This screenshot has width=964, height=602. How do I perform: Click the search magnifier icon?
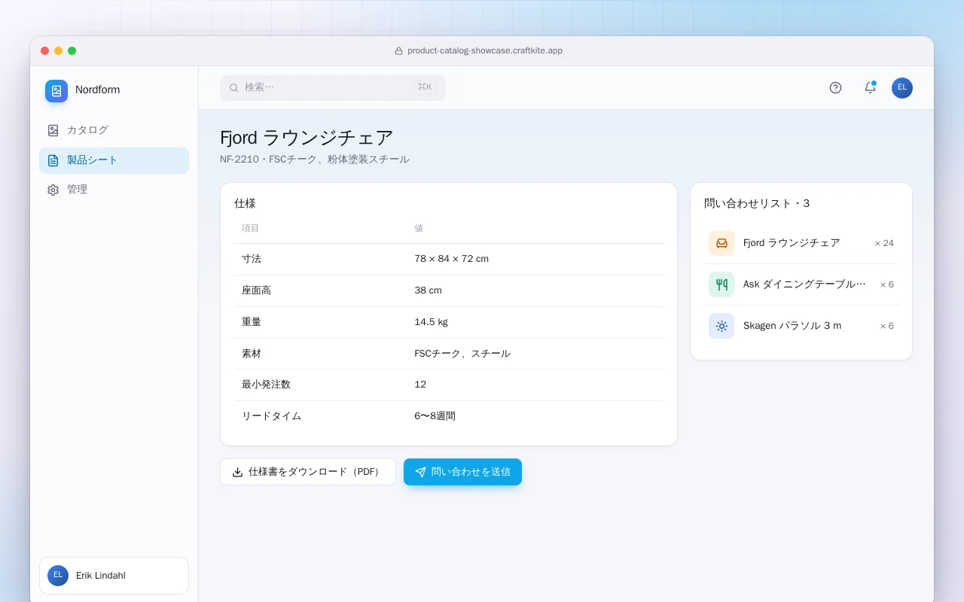(x=234, y=88)
